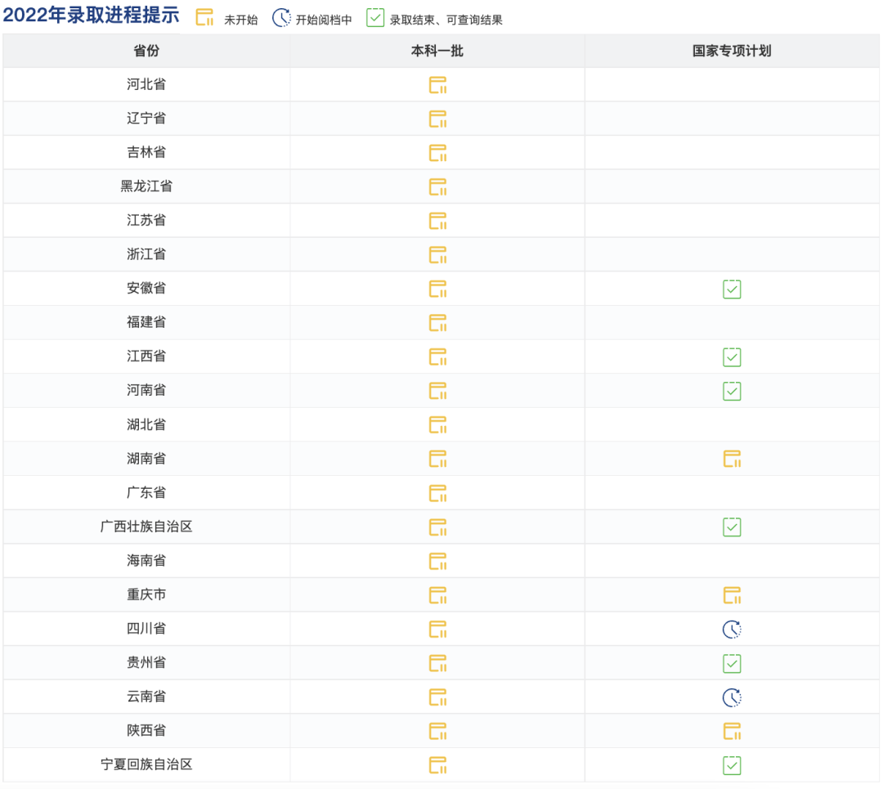Toggle the green checkmark for 安徽省
Viewport: 883px width, 789px height.
(732, 289)
